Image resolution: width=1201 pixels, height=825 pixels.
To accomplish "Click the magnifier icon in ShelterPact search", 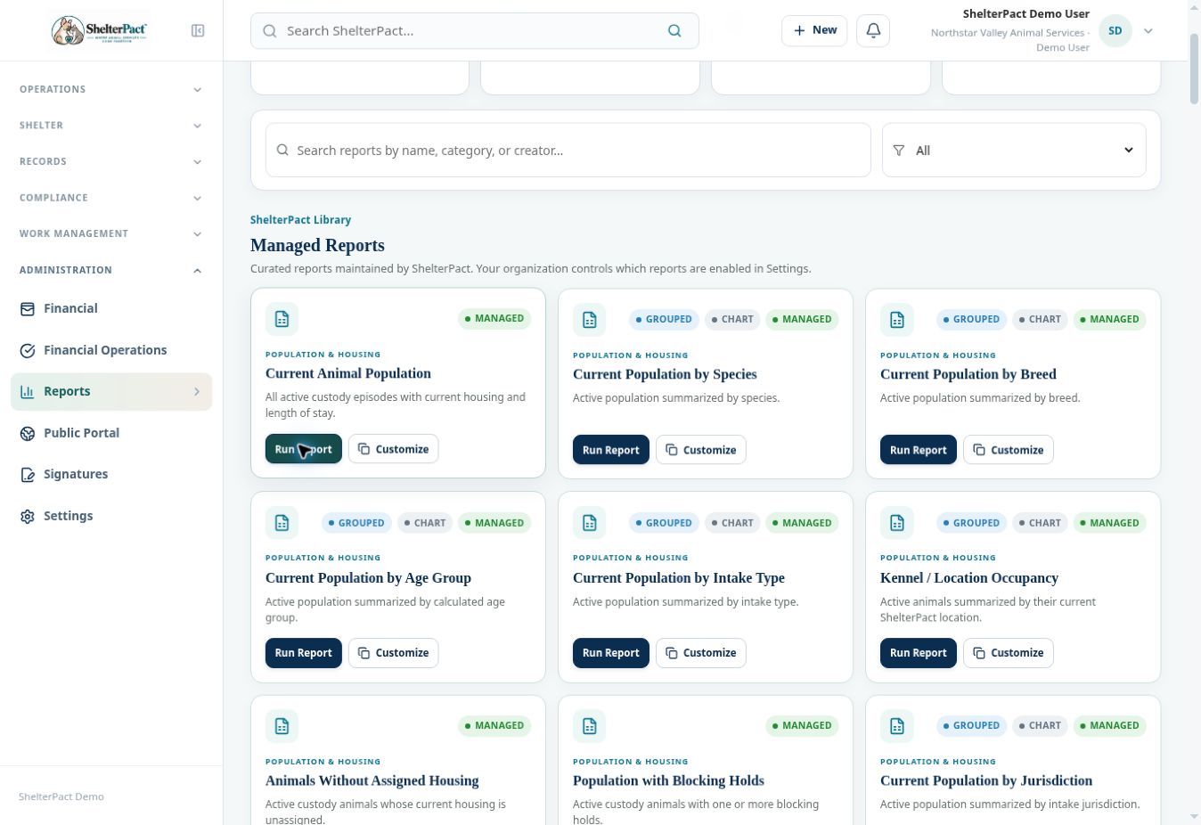I will click(674, 31).
